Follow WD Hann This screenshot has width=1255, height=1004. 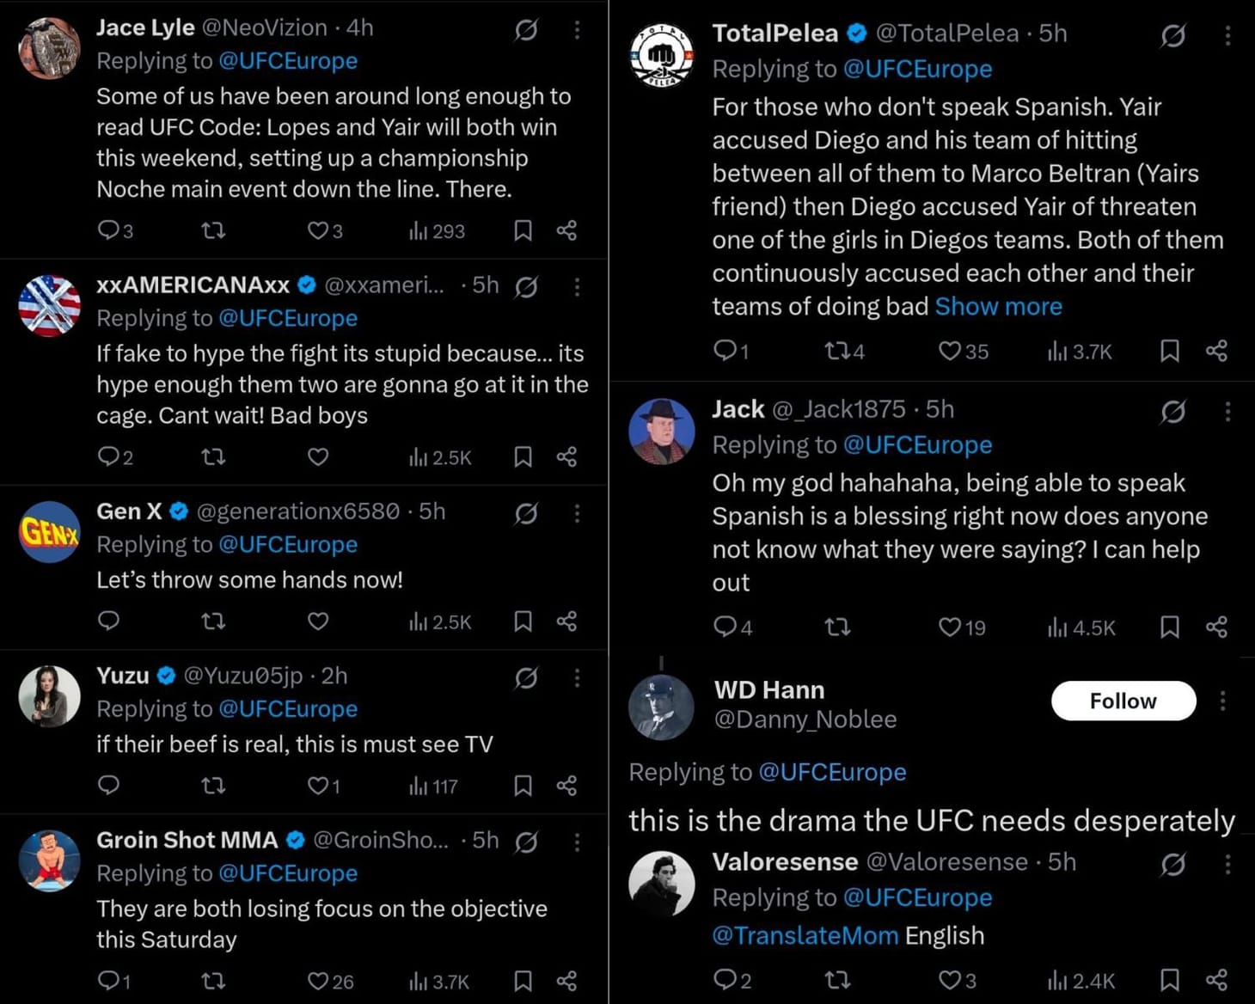coord(1123,701)
